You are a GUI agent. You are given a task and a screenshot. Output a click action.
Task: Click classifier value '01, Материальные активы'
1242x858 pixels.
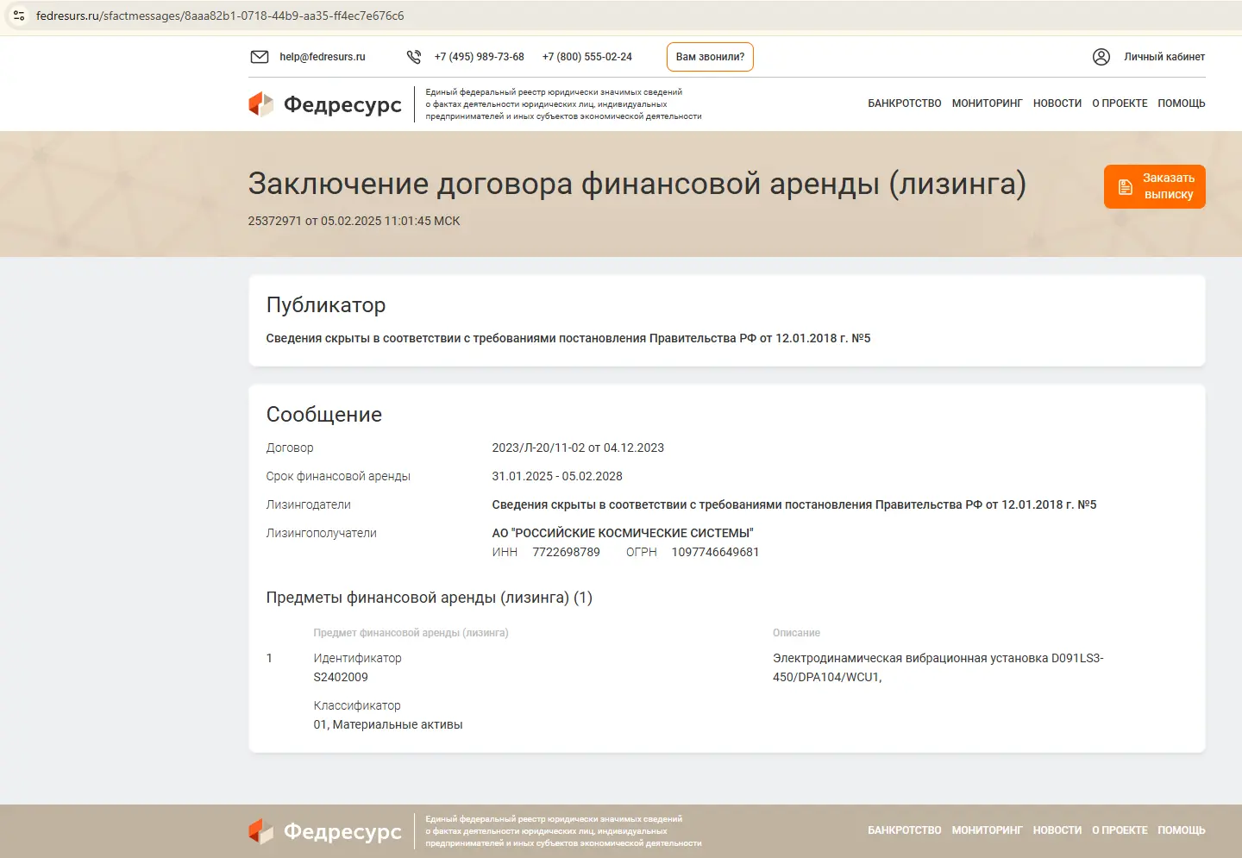[x=388, y=724]
